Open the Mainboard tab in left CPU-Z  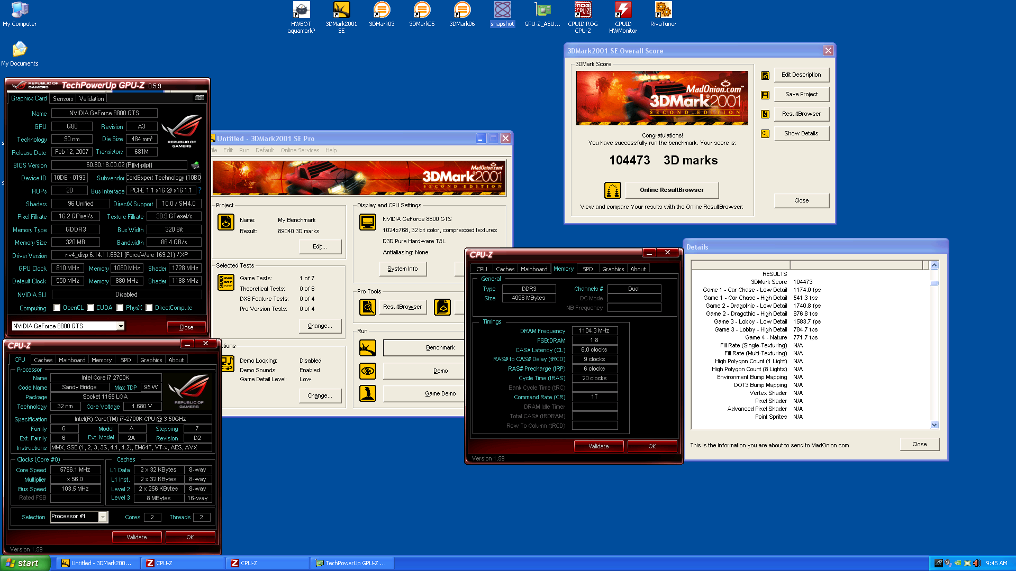[72, 360]
